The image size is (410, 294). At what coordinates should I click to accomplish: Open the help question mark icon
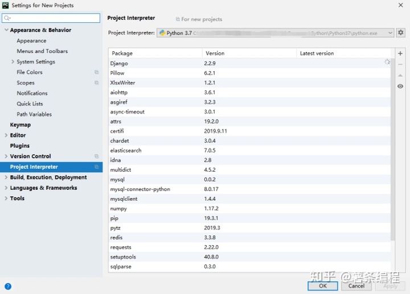click(x=8, y=286)
